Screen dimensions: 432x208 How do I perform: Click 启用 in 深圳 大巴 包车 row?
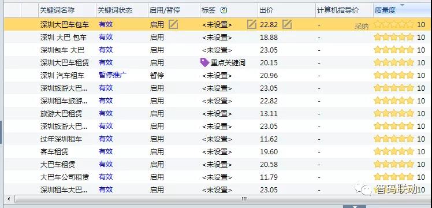point(157,37)
